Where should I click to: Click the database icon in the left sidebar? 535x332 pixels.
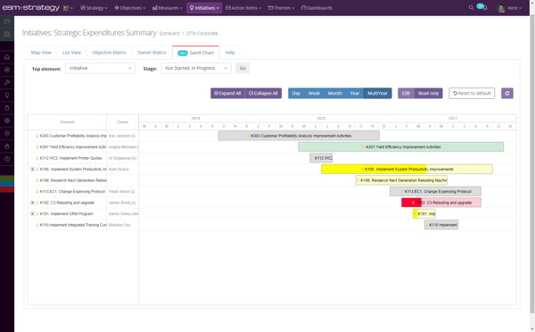click(7, 34)
